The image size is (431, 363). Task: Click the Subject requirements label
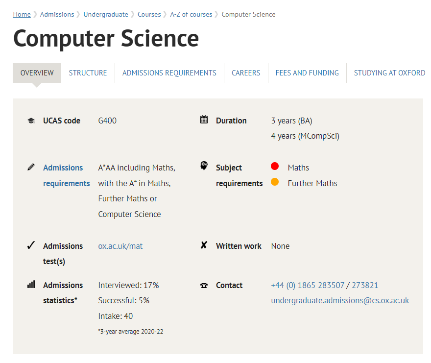point(239,175)
